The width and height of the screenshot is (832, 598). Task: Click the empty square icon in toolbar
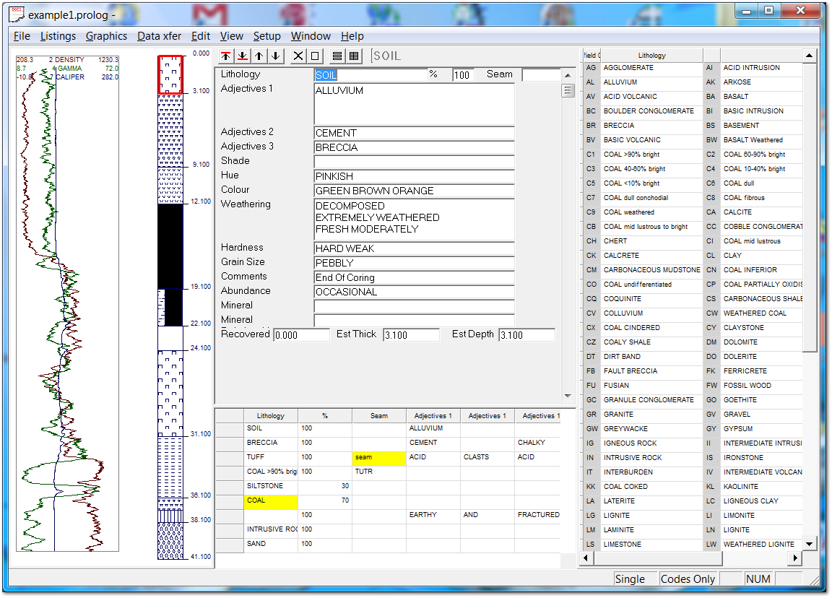coord(315,56)
